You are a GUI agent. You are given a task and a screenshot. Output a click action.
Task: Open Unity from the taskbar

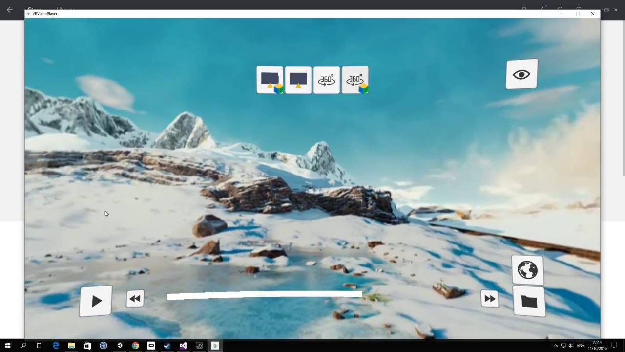coord(120,346)
